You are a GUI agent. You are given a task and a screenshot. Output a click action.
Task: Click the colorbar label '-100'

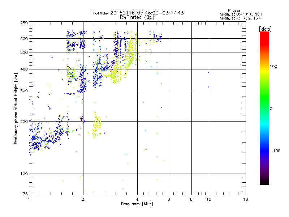(x=275, y=151)
